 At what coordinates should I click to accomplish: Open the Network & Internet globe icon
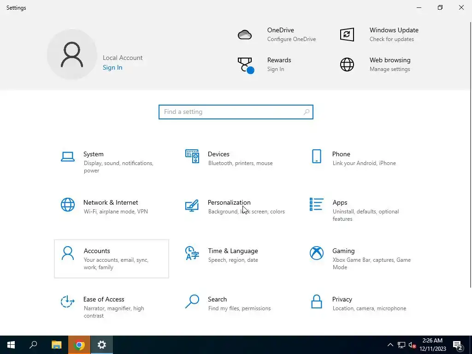point(68,205)
